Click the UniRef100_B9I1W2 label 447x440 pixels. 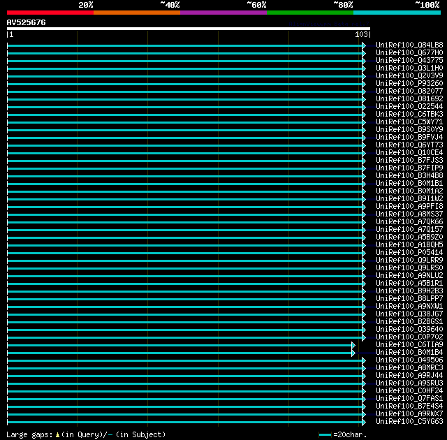(409, 199)
